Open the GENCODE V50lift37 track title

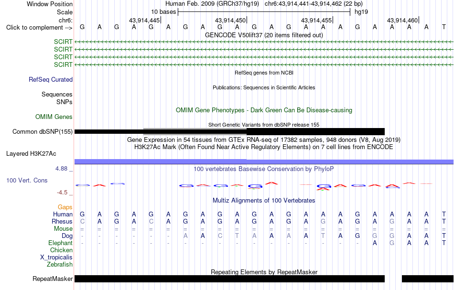pos(264,35)
